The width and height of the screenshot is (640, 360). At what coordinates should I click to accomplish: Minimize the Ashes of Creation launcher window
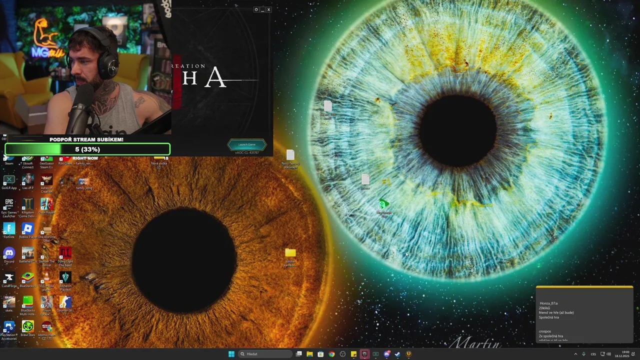tap(262, 9)
